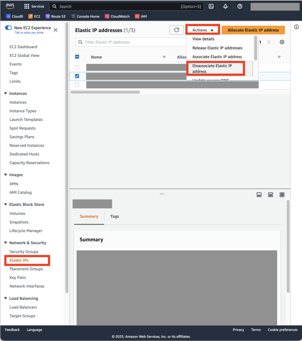Check the first Elastic IP row
This screenshot has width=302, height=341.
pyautogui.click(x=77, y=67)
